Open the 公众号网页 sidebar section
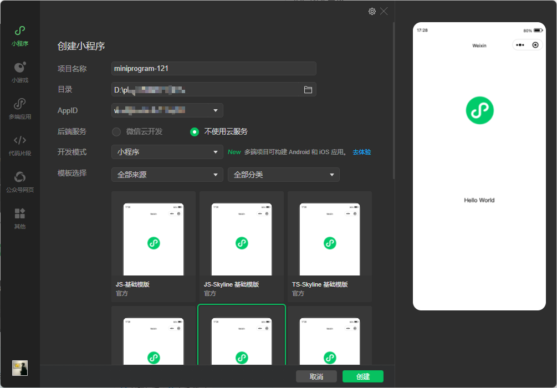 pos(20,182)
